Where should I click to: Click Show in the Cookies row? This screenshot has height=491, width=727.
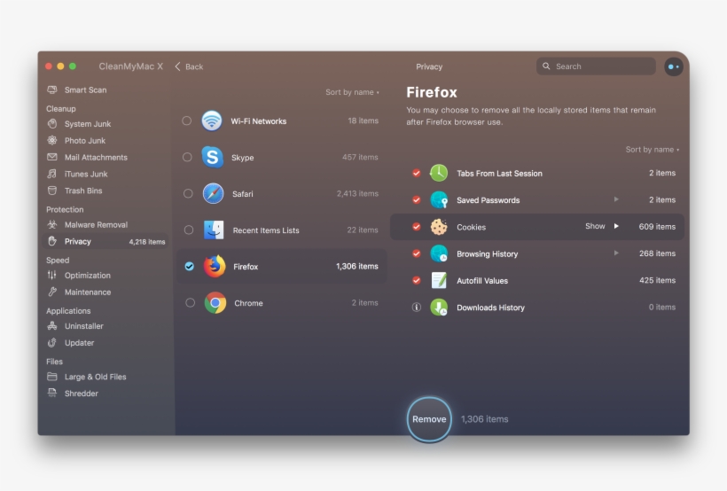(595, 226)
